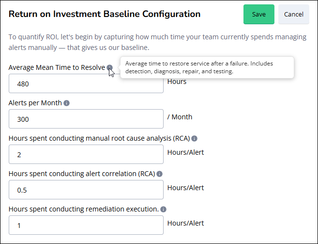Click the 'Hours spent conducting manual root cause analysis' label
This screenshot has height=244, width=318.
point(99,138)
